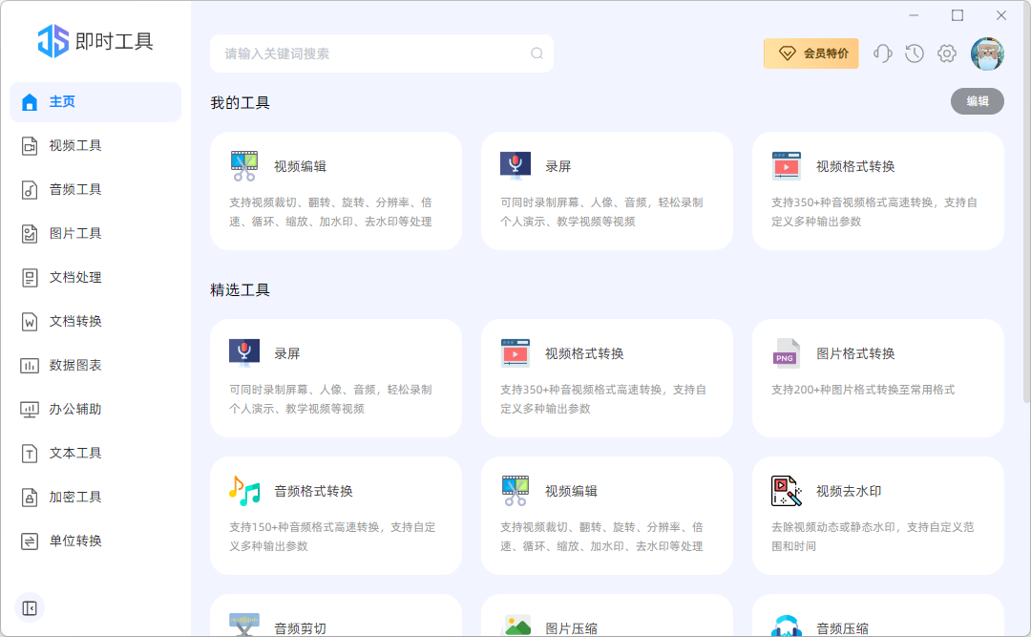This screenshot has height=637, width=1031.
Task: Open the 音频格式转换 tool title
Action: pos(314,491)
